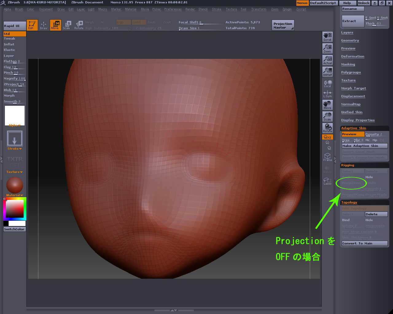Click the Scale tool in top toolbar

tap(67, 25)
